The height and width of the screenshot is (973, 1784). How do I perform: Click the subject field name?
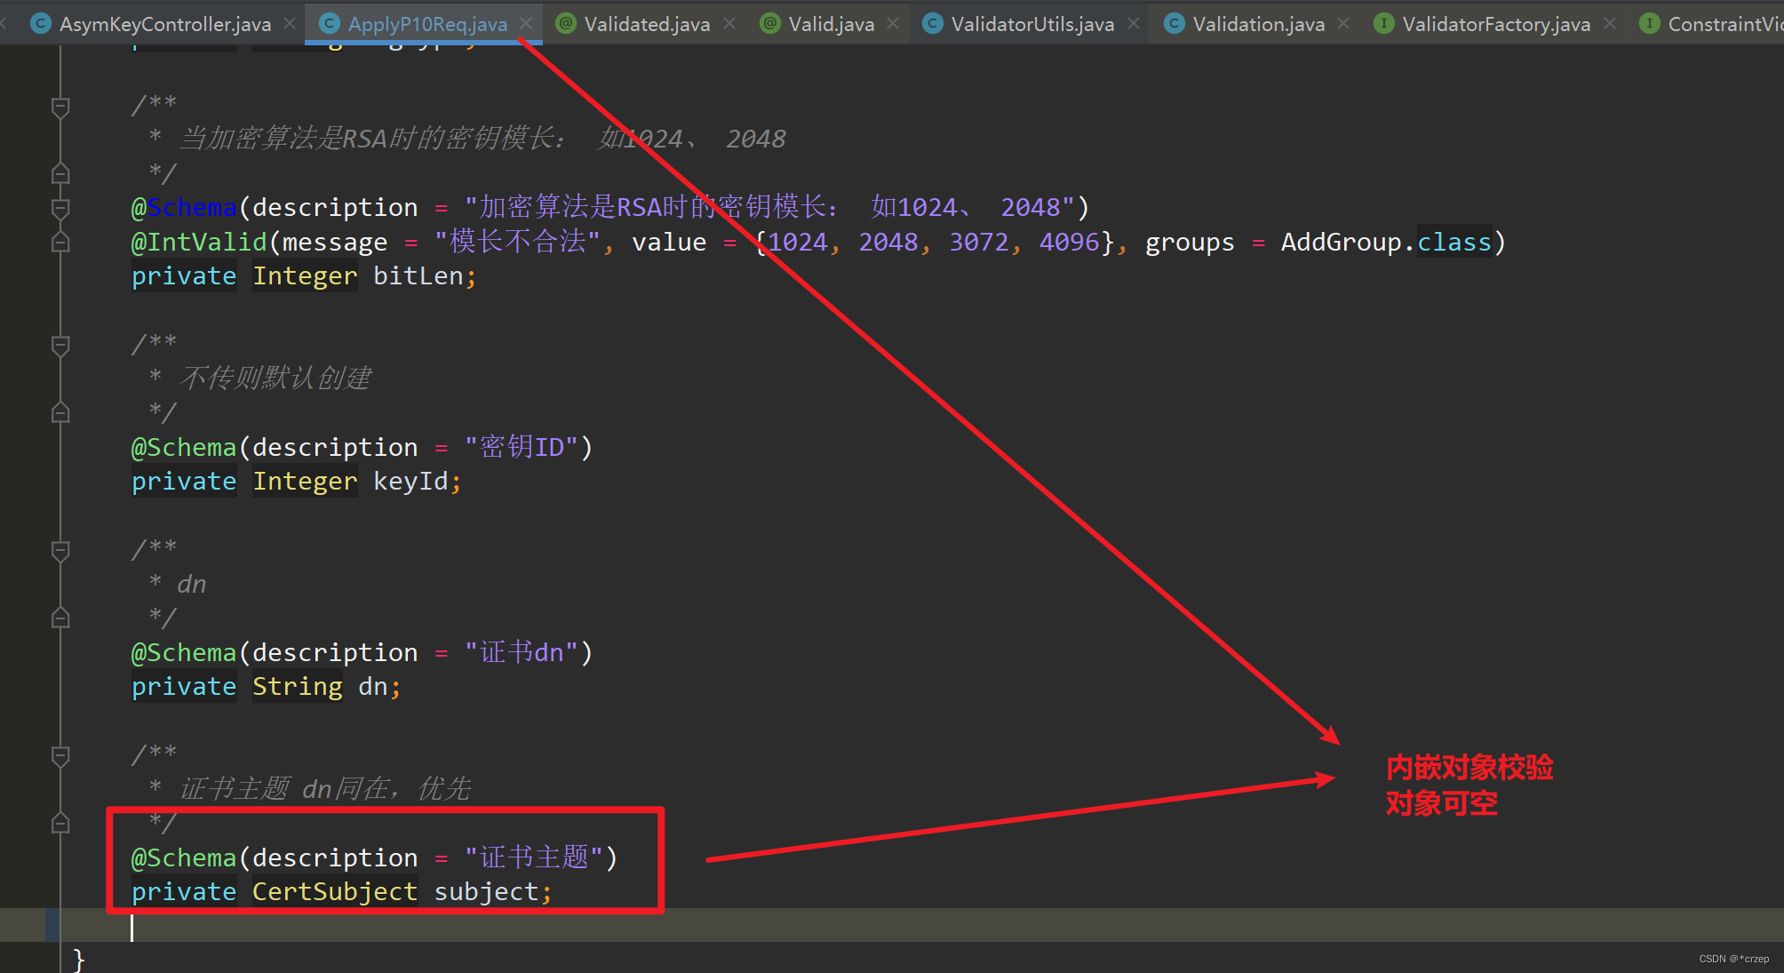[x=486, y=891]
